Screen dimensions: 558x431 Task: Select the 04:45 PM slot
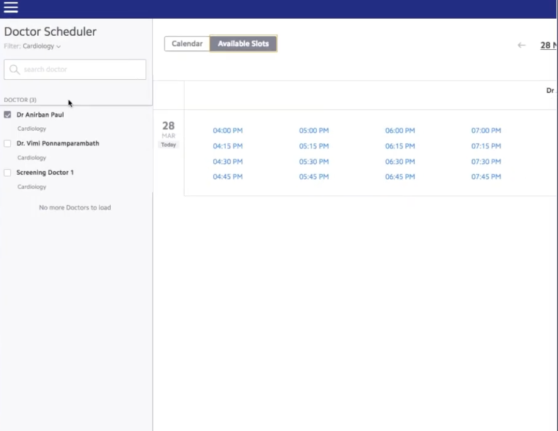pyautogui.click(x=228, y=177)
